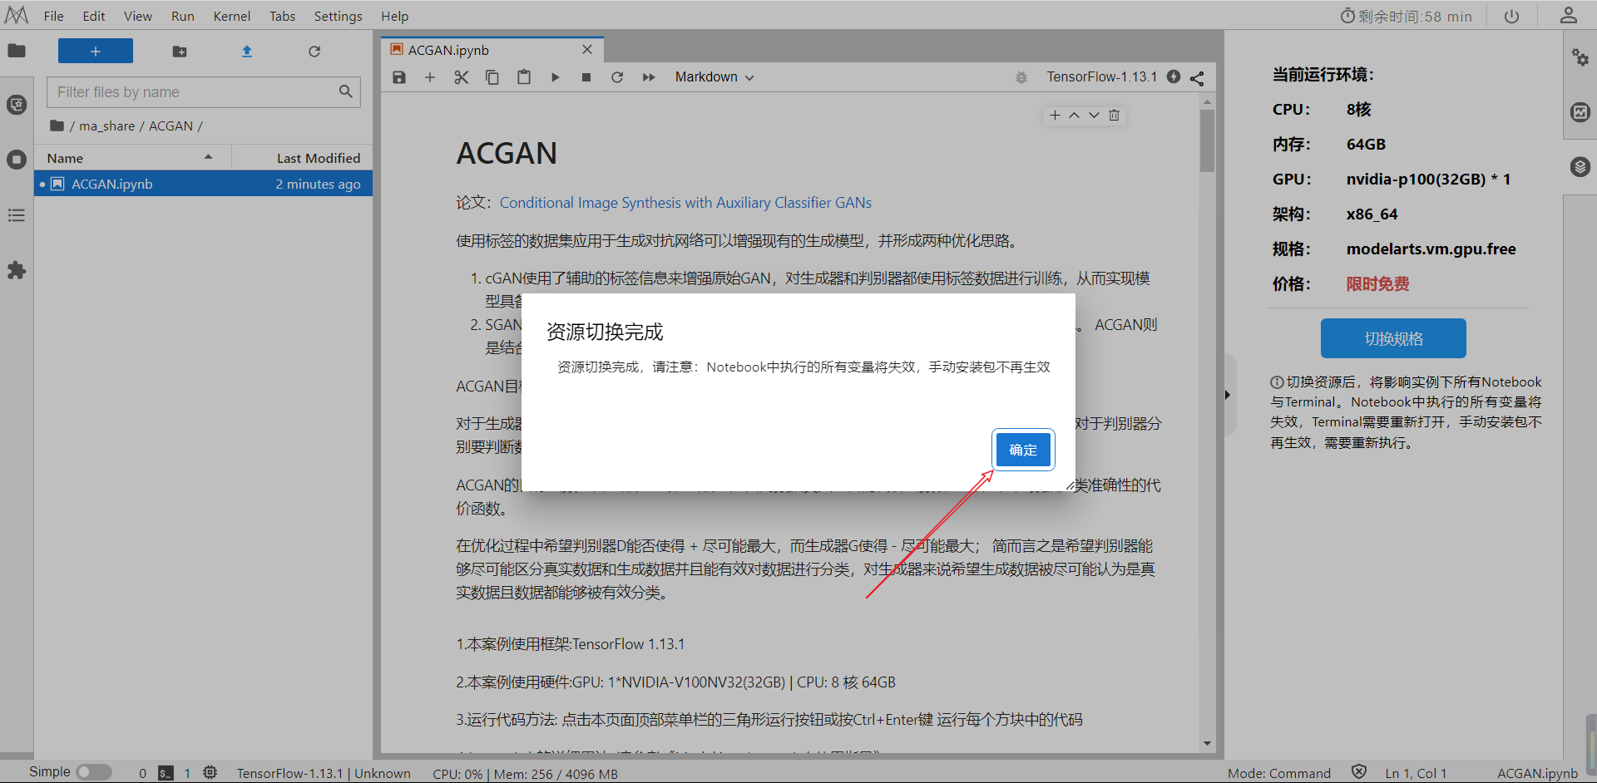
Task: Open the table of contents panel
Action: click(x=17, y=215)
